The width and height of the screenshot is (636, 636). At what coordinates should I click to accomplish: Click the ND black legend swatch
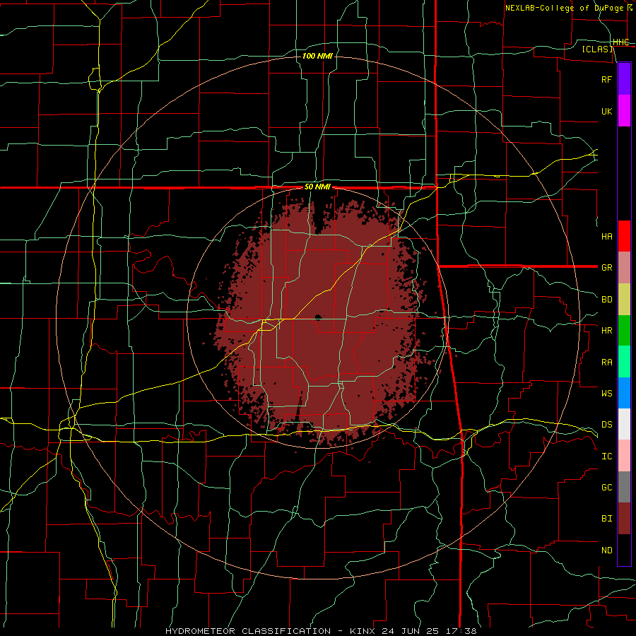(624, 550)
